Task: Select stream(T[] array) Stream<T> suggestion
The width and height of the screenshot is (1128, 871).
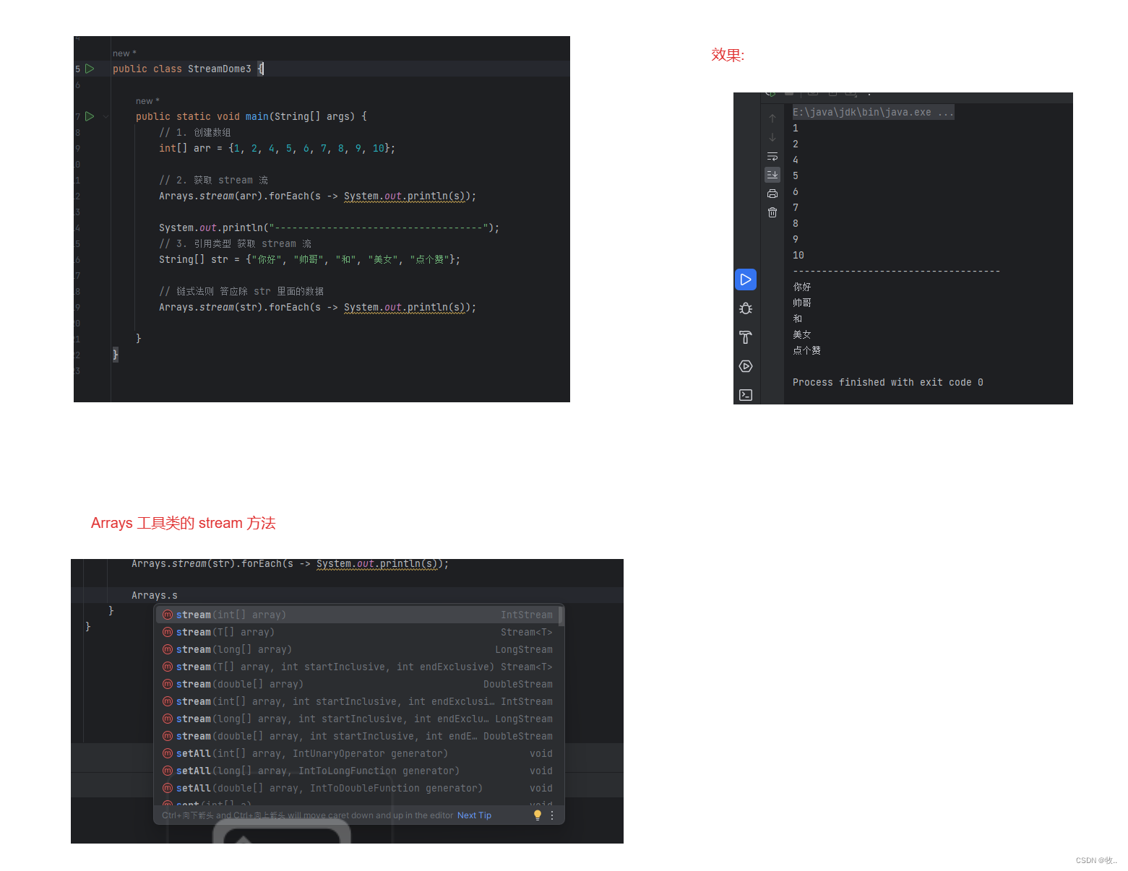Action: pos(358,632)
